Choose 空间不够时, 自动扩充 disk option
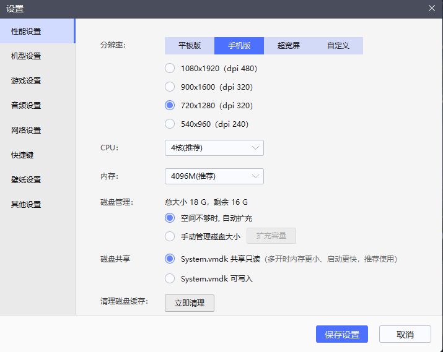The height and width of the screenshot is (352, 443). pos(170,218)
